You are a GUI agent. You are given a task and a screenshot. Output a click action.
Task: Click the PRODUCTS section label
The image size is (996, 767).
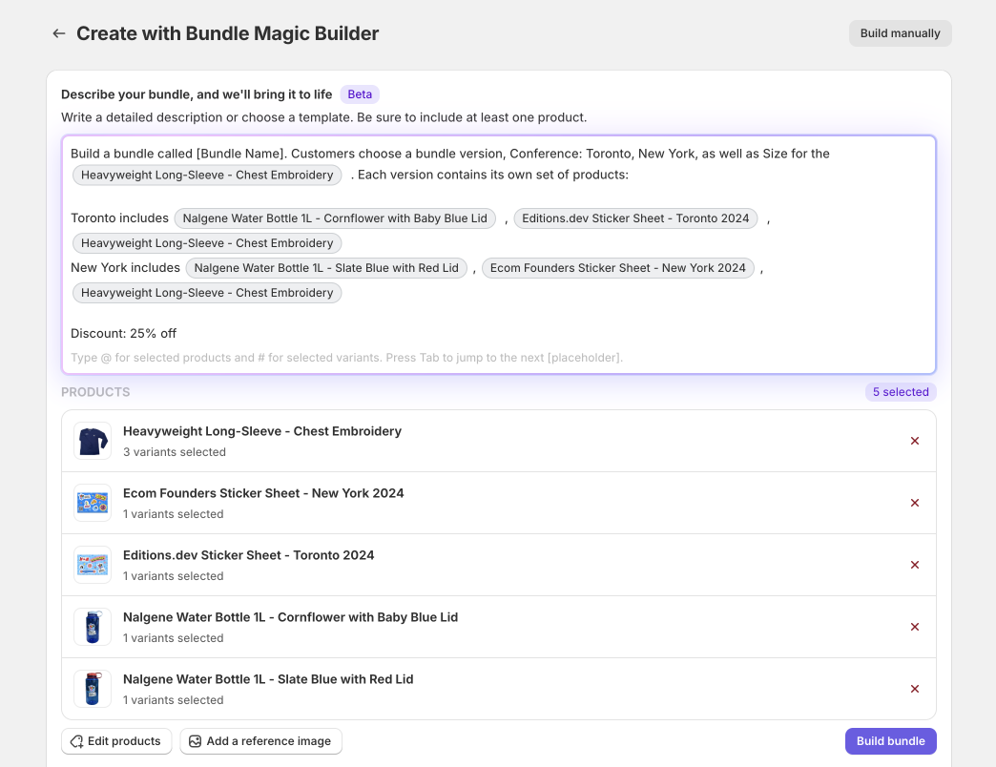pos(95,392)
